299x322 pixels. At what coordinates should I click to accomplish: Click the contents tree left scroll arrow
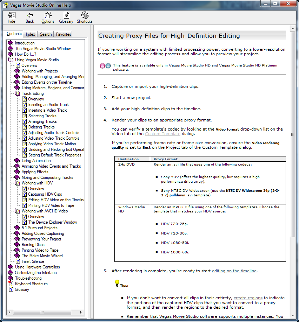[x=9, y=312]
